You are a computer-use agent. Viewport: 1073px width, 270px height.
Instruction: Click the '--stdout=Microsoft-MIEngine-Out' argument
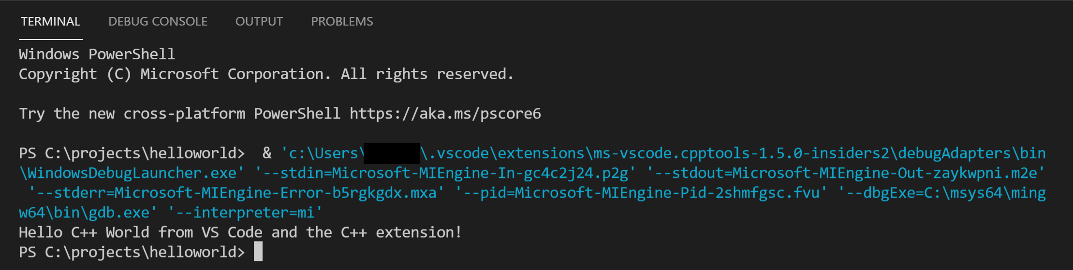tap(845, 173)
